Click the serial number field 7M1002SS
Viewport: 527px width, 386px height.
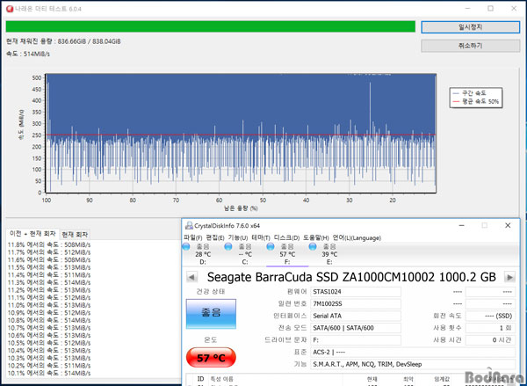(x=356, y=304)
